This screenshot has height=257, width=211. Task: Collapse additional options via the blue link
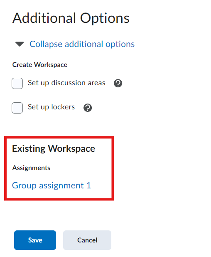pos(82,44)
